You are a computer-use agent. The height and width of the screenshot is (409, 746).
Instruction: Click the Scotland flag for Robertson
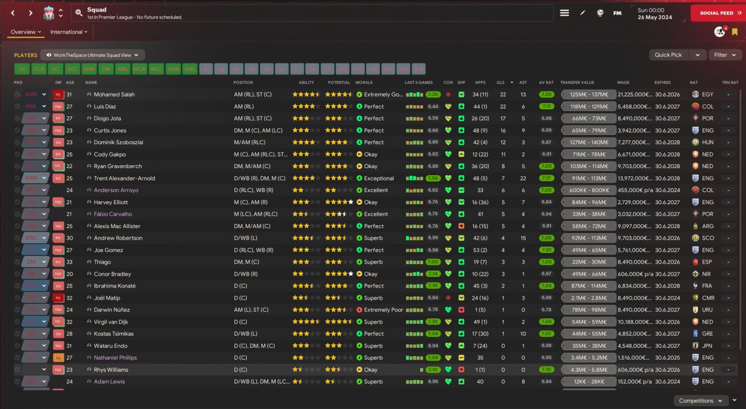click(695, 238)
